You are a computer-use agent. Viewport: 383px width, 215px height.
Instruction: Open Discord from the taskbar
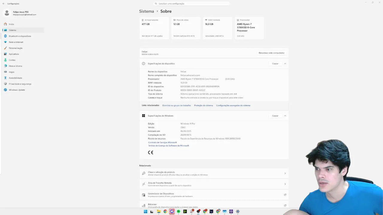(x=172, y=211)
